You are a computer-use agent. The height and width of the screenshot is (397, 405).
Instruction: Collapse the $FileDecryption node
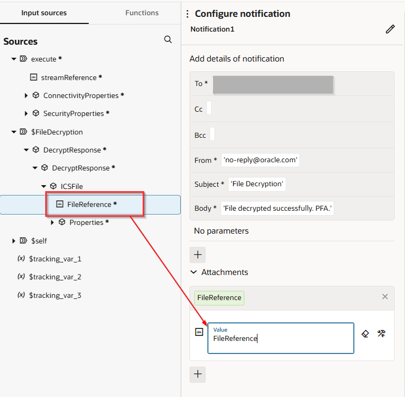click(14, 132)
